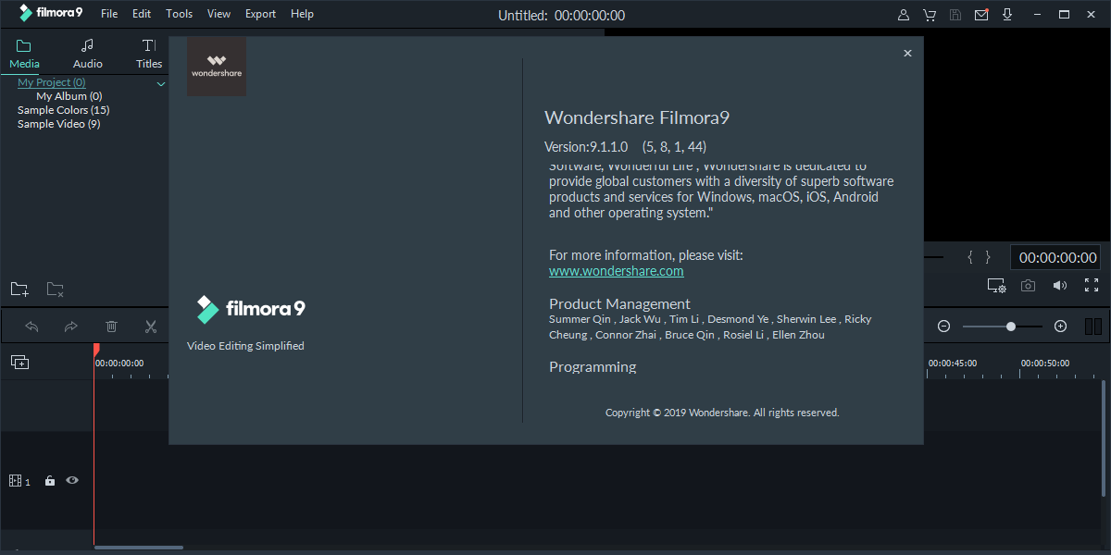Click the Wondershare logo in About dialog
This screenshot has height=555, width=1111.
coord(217,67)
